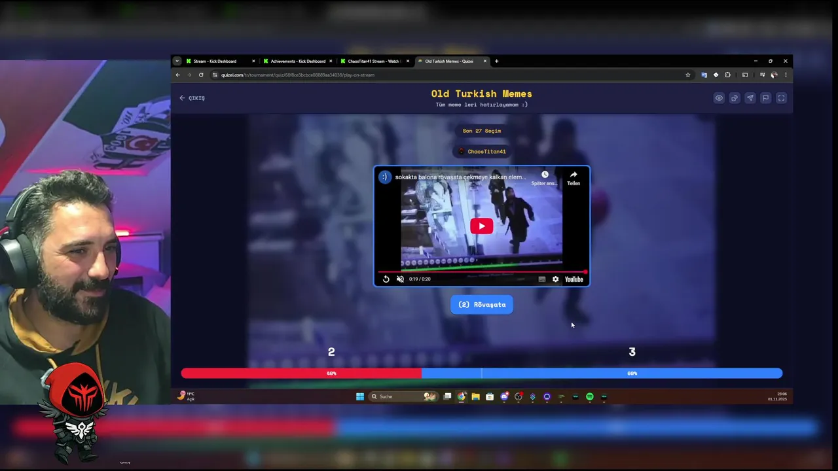Viewport: 838px width, 471px height.
Task: Click the browser profile avatar
Action: (x=774, y=75)
